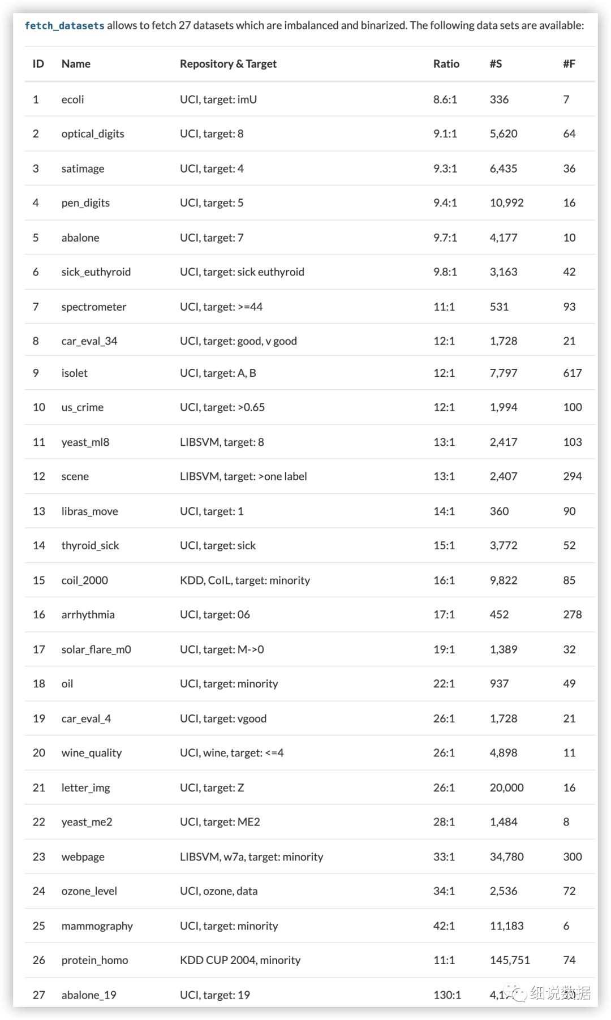Click the fetch_datasets code link
The width and height of the screenshot is (611, 1020).
(64, 25)
